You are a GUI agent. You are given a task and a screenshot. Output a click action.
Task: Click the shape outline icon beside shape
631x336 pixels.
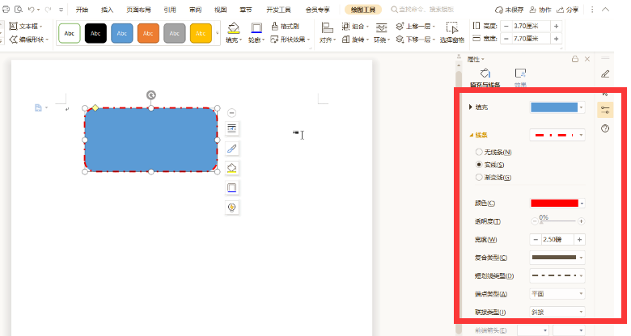(232, 187)
